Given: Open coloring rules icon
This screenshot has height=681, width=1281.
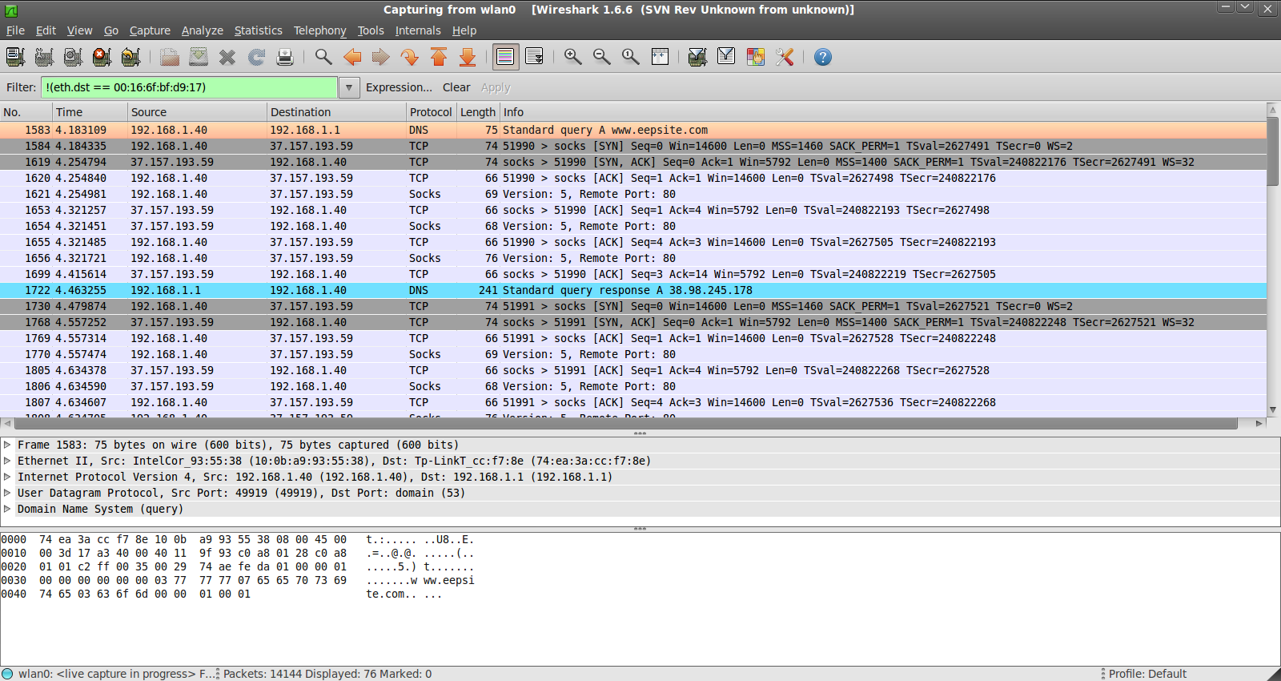Looking at the screenshot, I should tap(756, 57).
